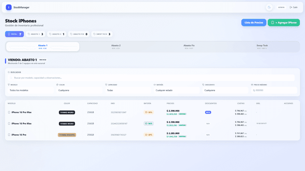
Task: Click the black color badge in the first row
Action: (67, 113)
